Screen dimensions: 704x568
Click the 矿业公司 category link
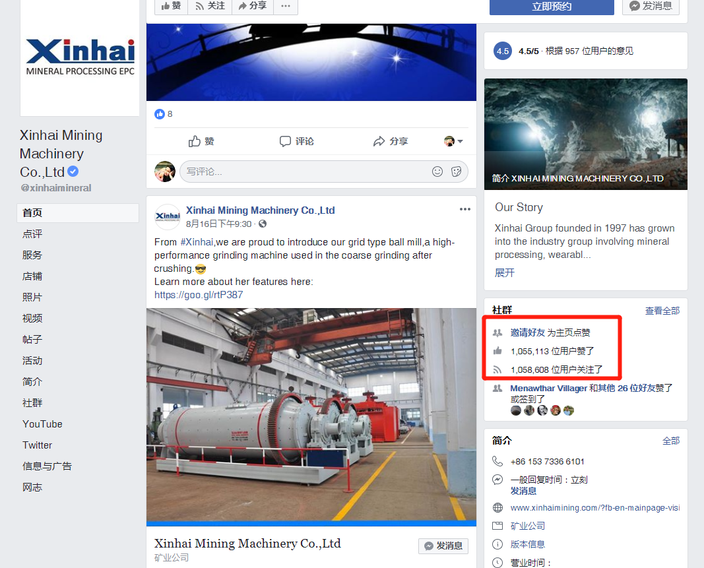[x=528, y=526]
